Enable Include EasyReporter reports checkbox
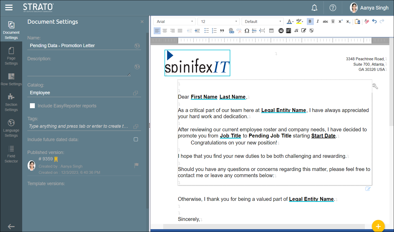Image resolution: width=394 pixels, height=232 pixels. coord(32,106)
